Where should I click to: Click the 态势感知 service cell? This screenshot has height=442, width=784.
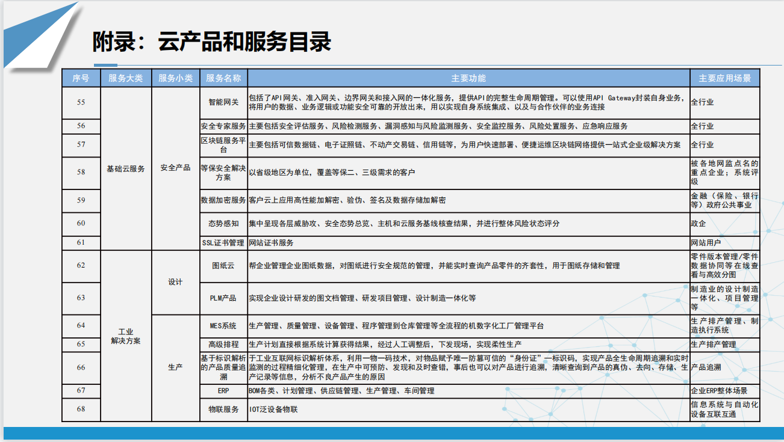223,224
